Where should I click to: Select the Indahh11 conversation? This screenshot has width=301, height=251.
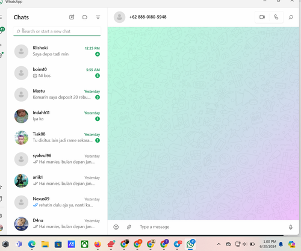[57, 116]
